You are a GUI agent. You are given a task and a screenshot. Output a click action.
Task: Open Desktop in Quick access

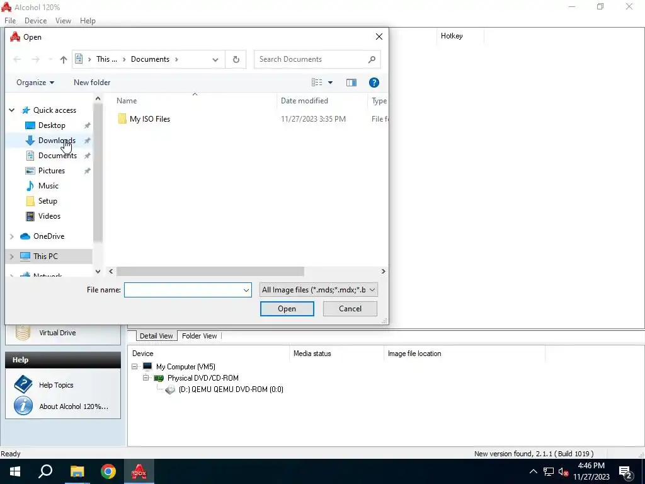tap(52, 125)
